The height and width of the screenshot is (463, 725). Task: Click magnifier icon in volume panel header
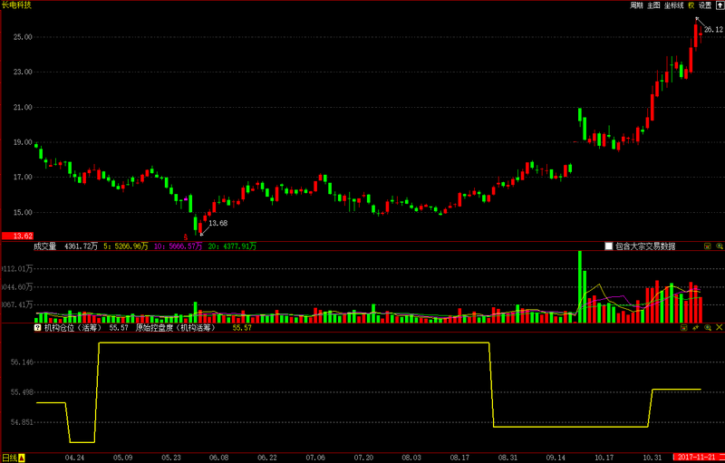[719, 246]
